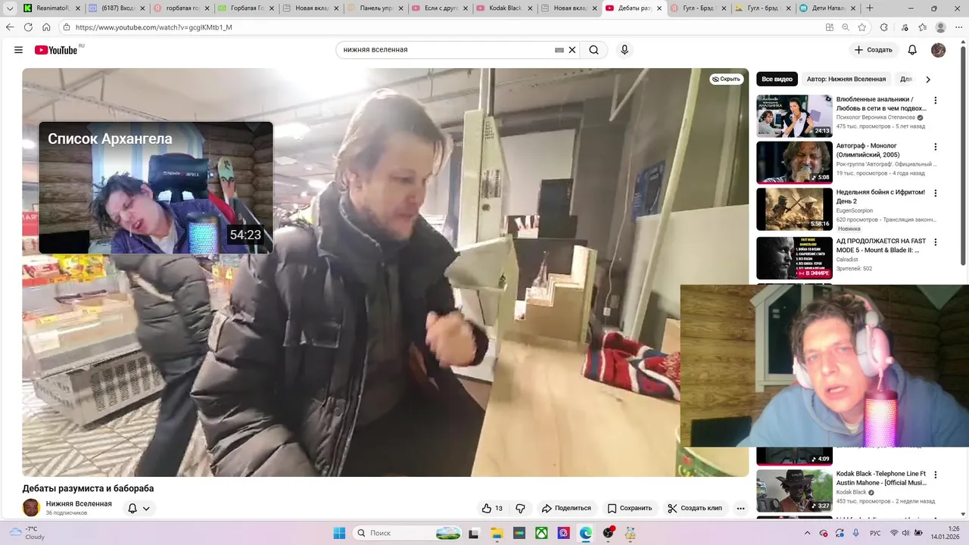Open options for Kodak Black Telephone Line video

(x=935, y=475)
